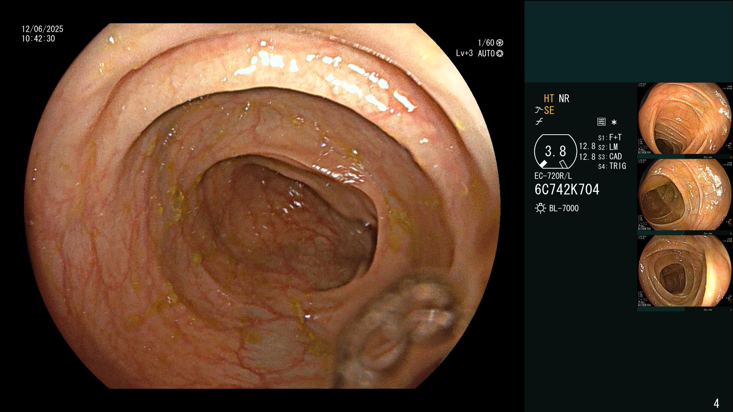733x412 pixels.
Task: Click the orange 'SE' label
Action: coord(549,110)
